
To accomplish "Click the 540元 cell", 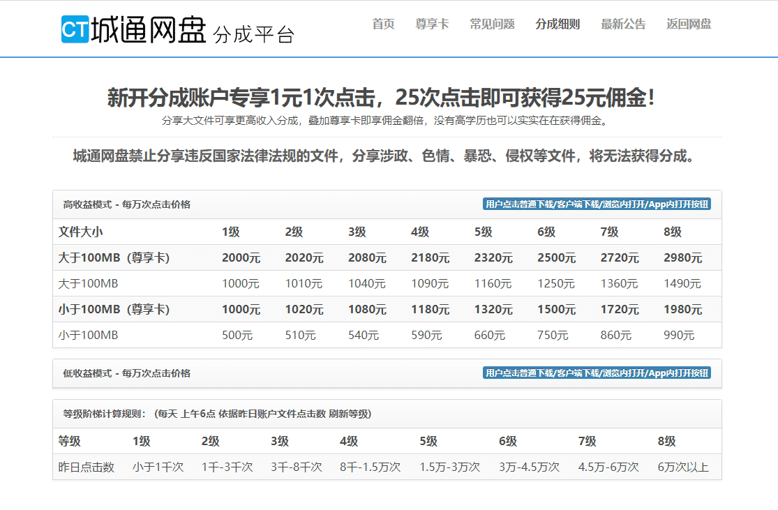I will 364,335.
